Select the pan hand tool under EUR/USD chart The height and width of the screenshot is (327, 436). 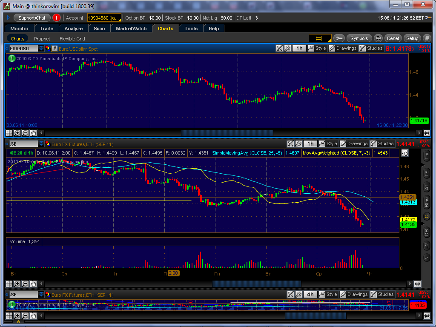[x=33, y=133]
